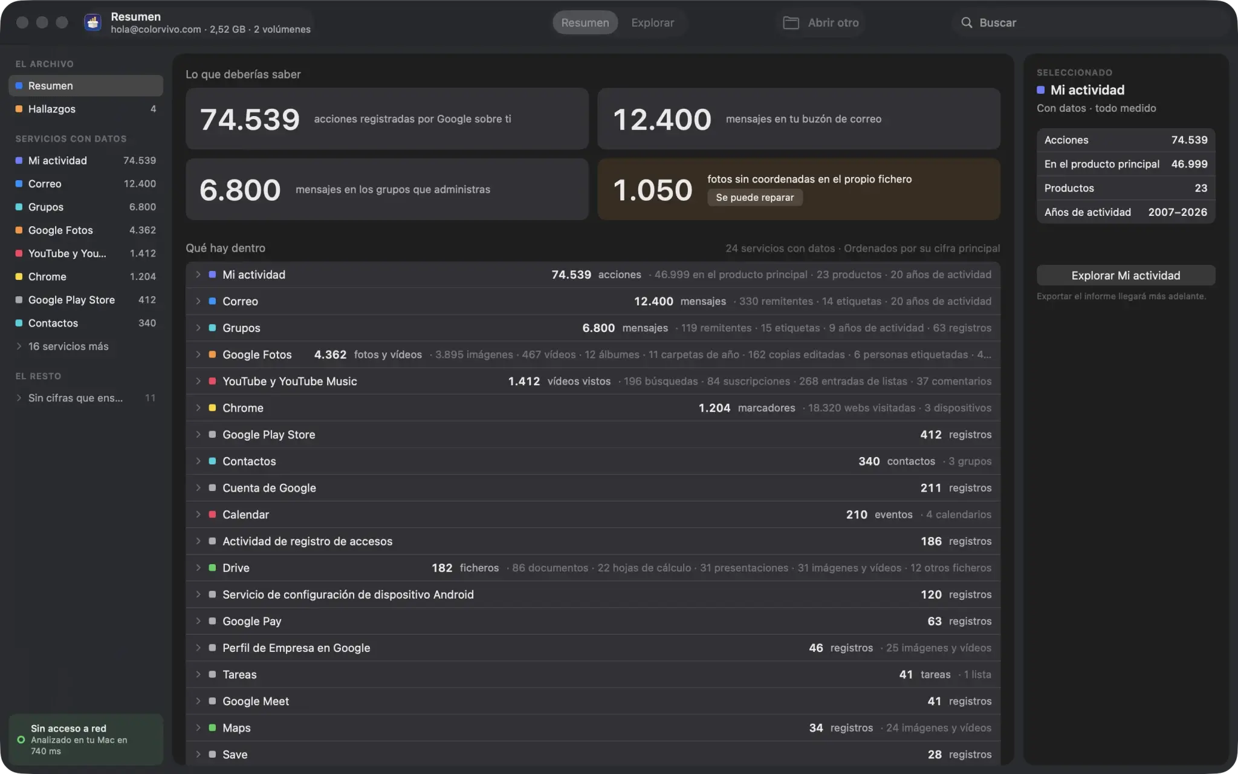Viewport: 1238px width, 774px height.
Task: Click the 12.400 mensajes en tu buzón card
Action: 799,119
